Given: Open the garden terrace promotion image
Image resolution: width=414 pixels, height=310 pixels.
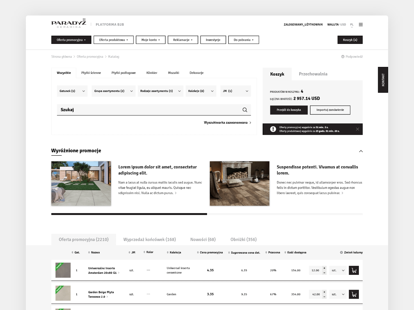Looking at the screenshot, I should point(81,183).
